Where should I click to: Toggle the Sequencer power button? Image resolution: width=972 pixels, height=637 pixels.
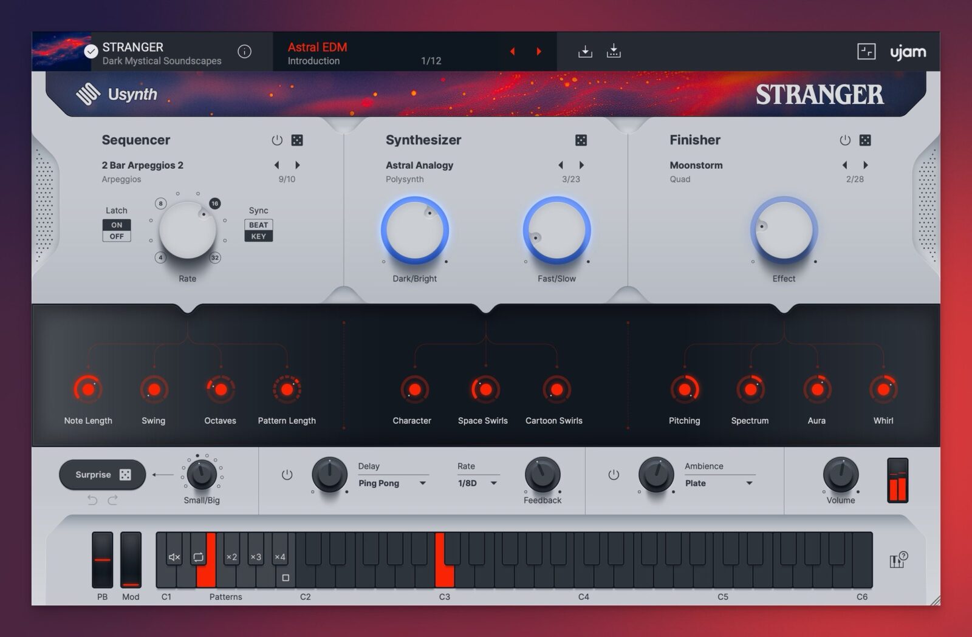click(x=277, y=140)
